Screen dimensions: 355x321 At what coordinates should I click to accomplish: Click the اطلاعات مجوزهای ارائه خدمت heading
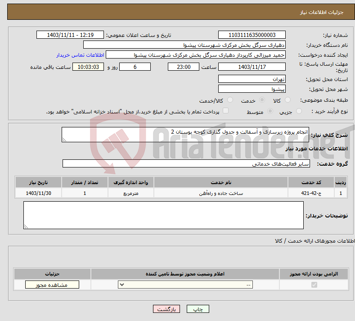pos(315,241)
